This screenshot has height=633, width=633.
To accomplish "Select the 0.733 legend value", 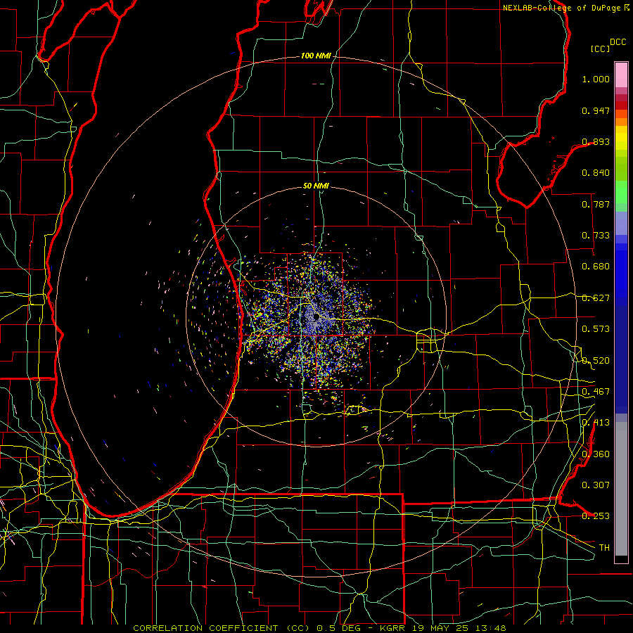I will (596, 236).
